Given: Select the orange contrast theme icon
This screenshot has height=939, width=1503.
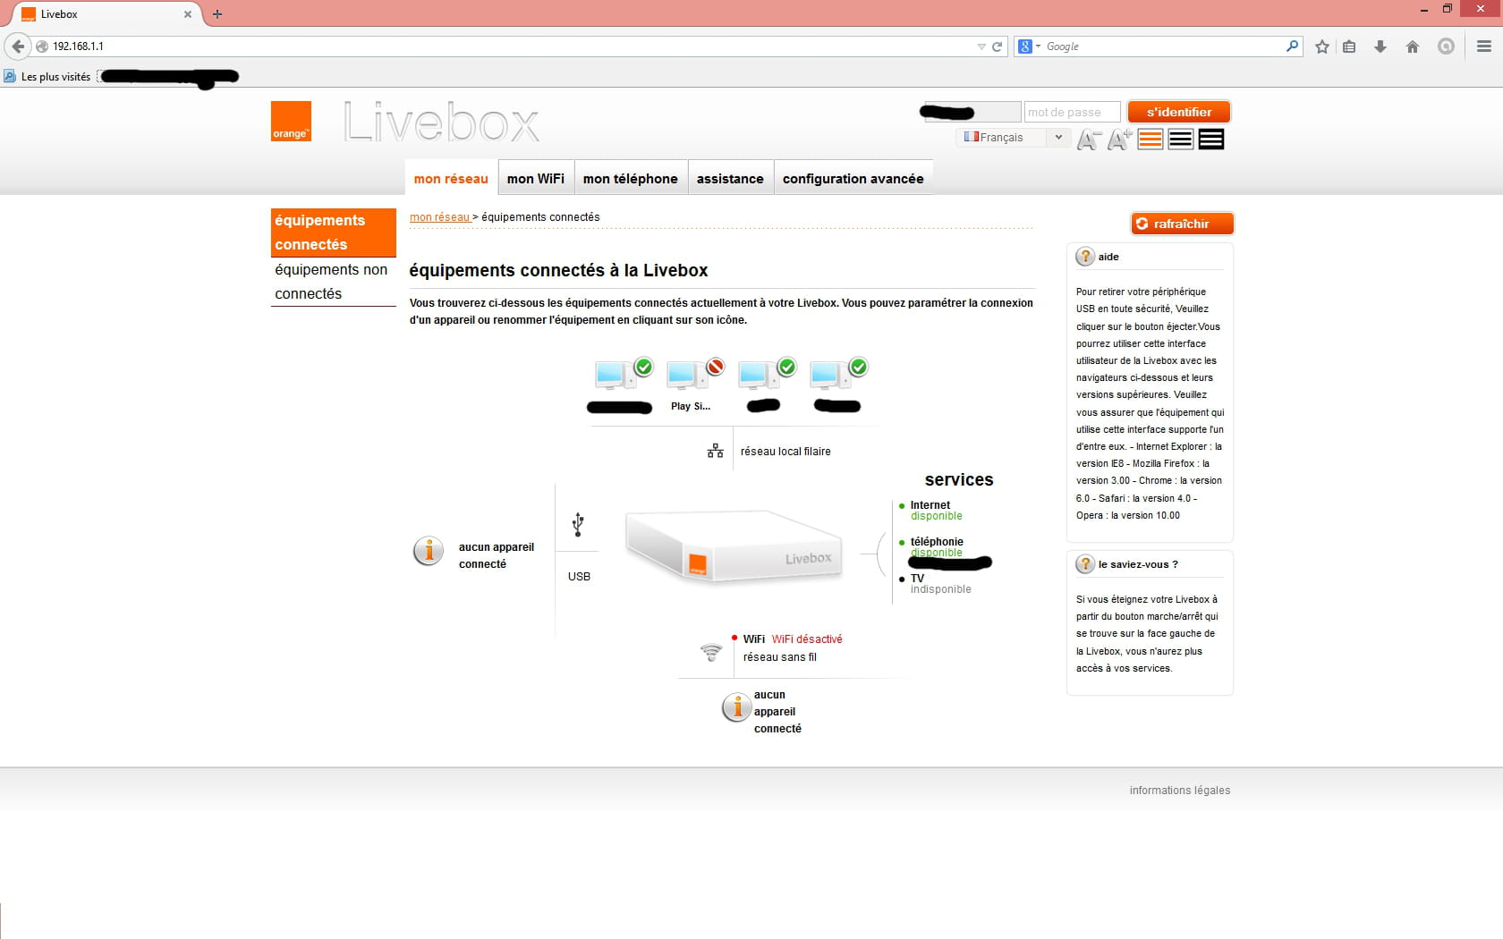Looking at the screenshot, I should (x=1151, y=140).
